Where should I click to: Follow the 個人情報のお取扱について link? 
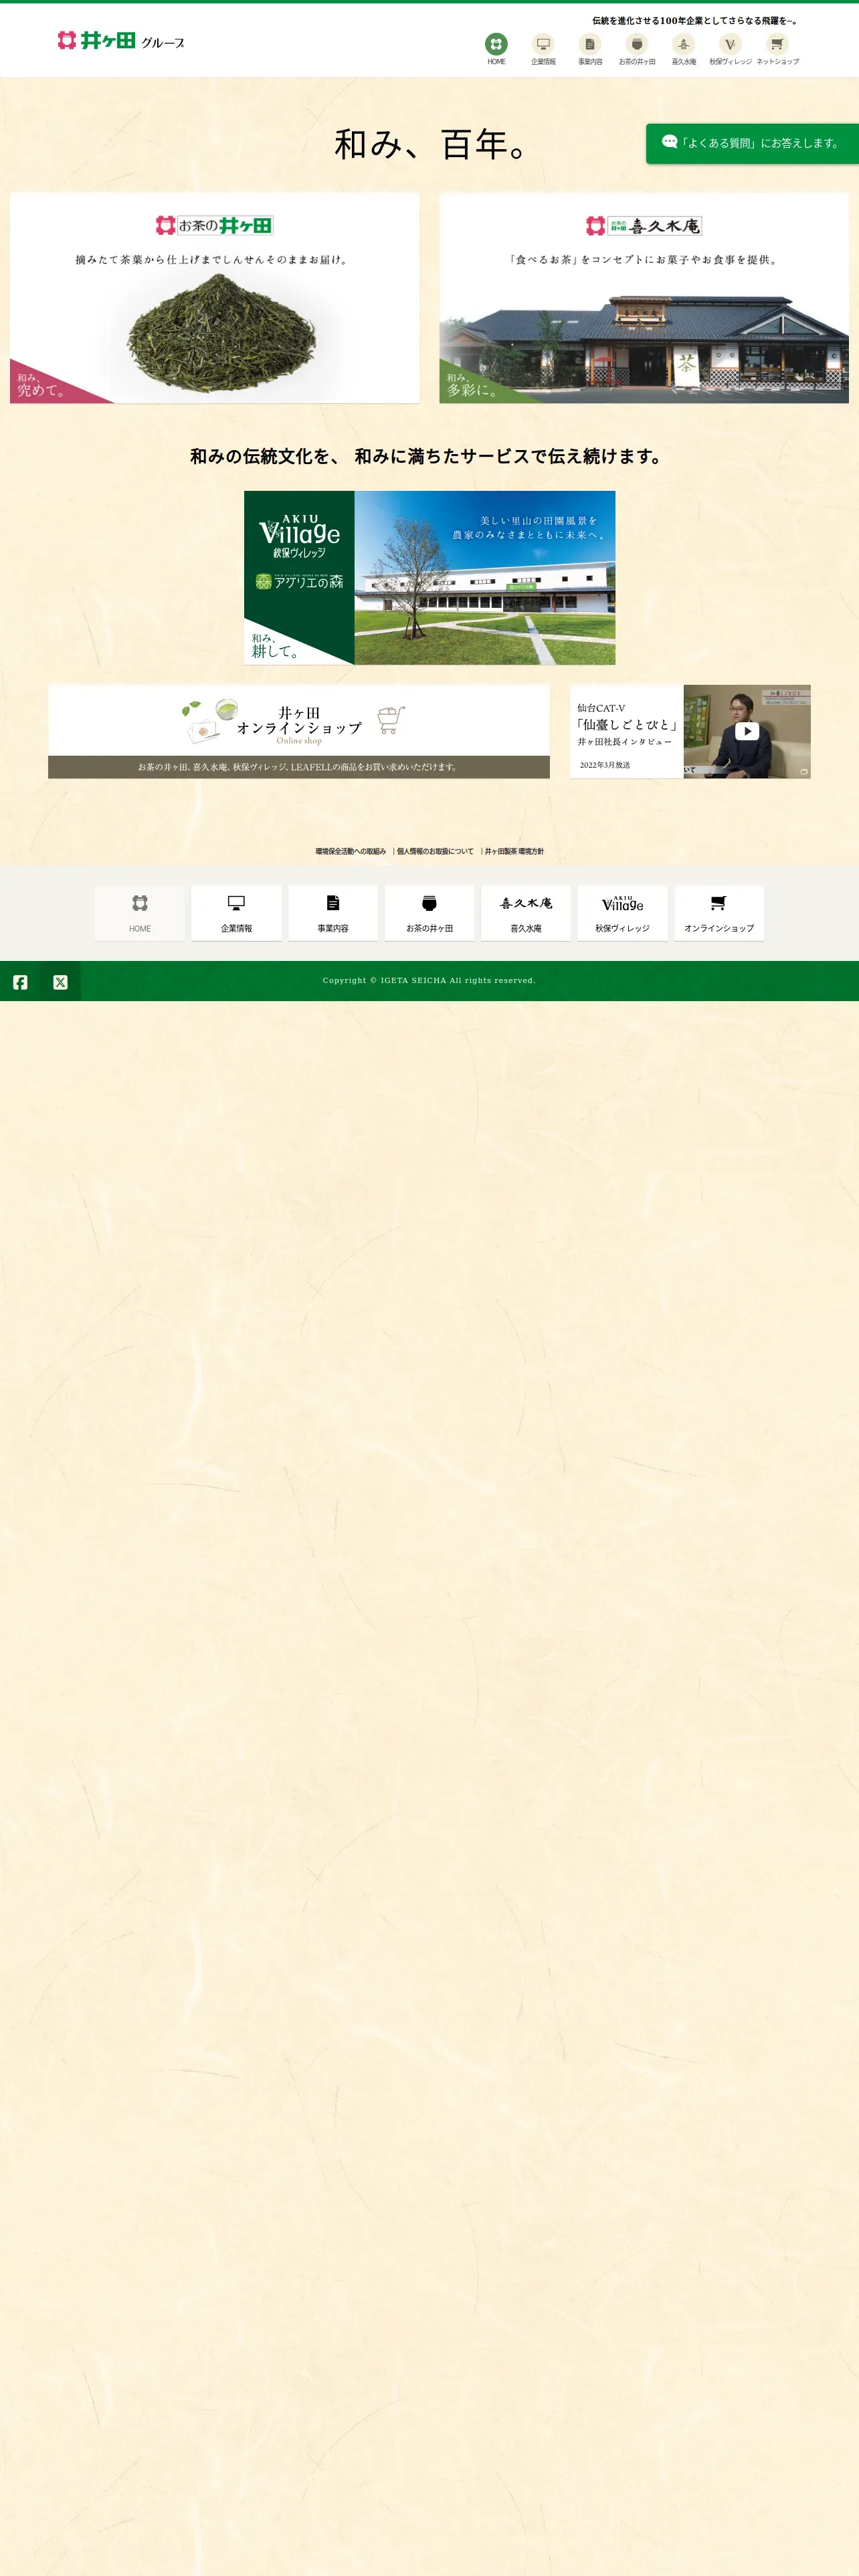coord(435,852)
